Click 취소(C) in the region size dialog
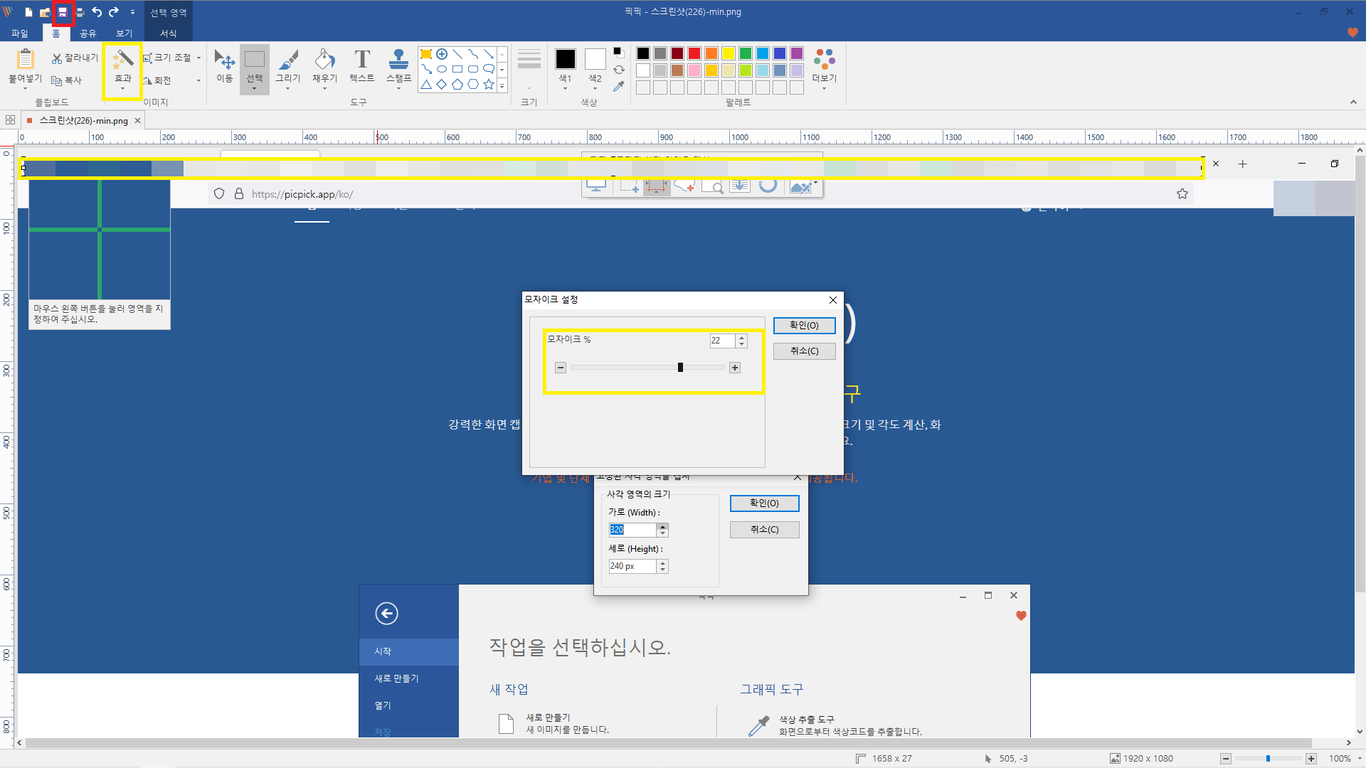Screen dimensions: 1366x768 coord(763,529)
